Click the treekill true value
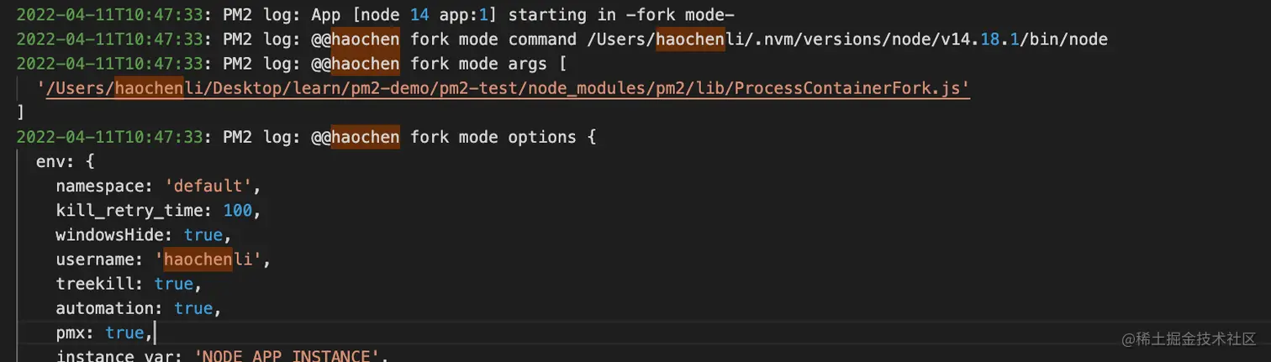The width and height of the screenshot is (1271, 362). coord(173,284)
